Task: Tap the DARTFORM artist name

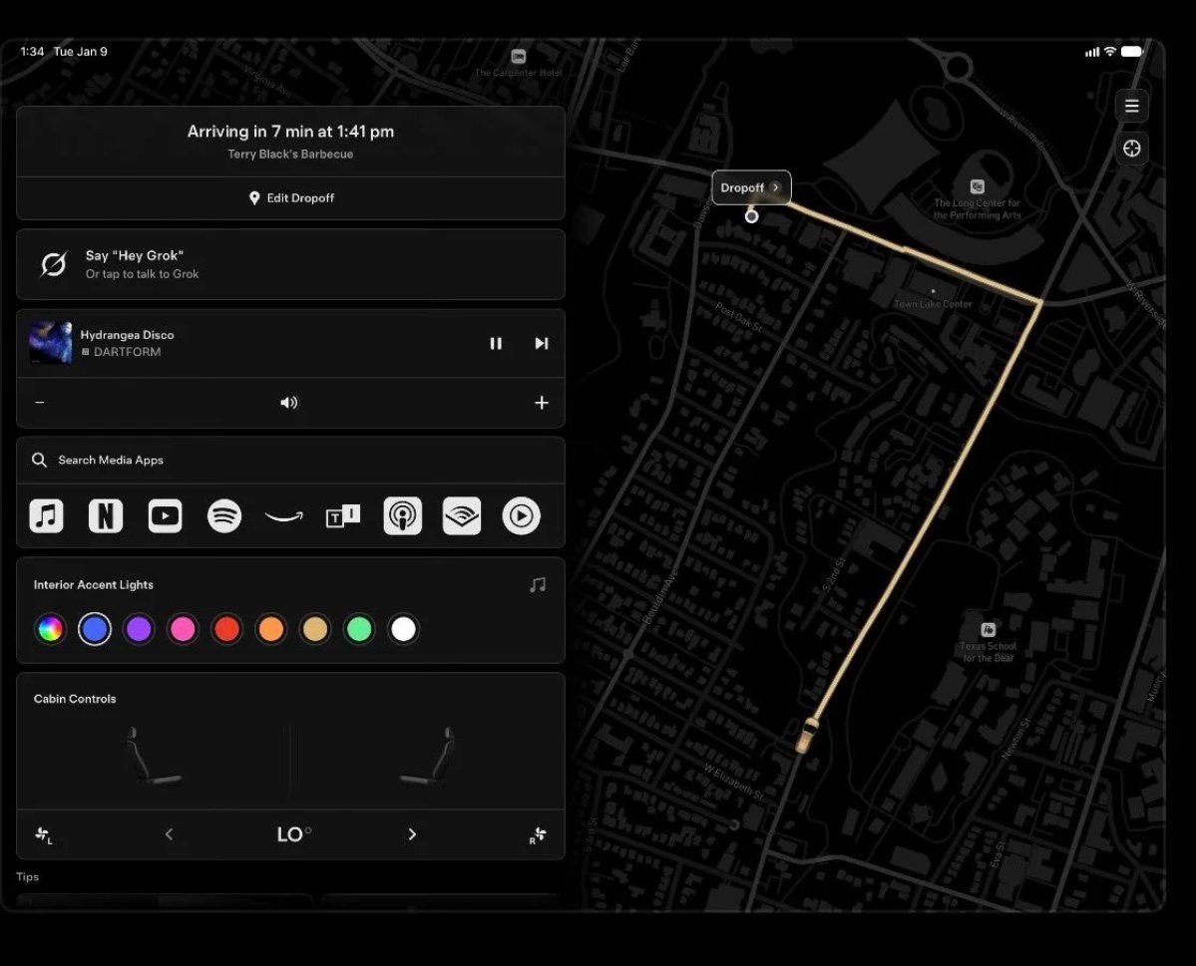Action: tap(127, 352)
